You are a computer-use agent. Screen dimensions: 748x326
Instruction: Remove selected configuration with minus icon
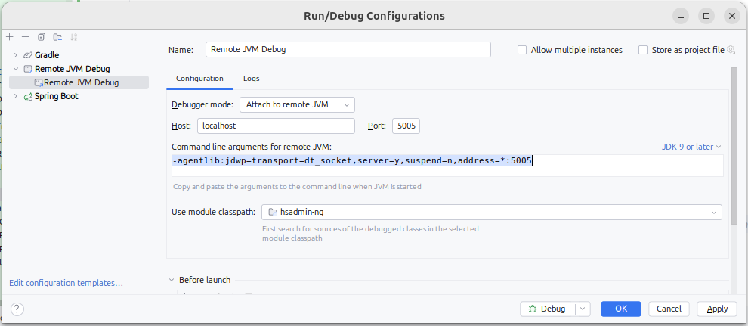[26, 37]
